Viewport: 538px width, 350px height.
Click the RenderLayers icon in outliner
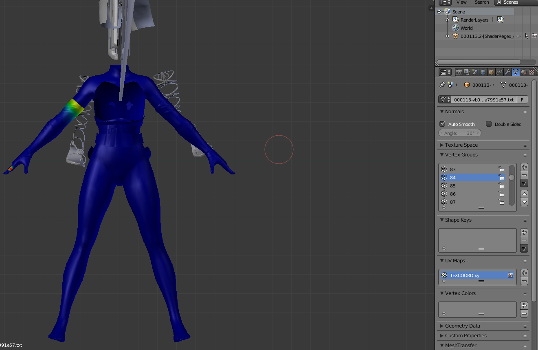[x=456, y=20]
